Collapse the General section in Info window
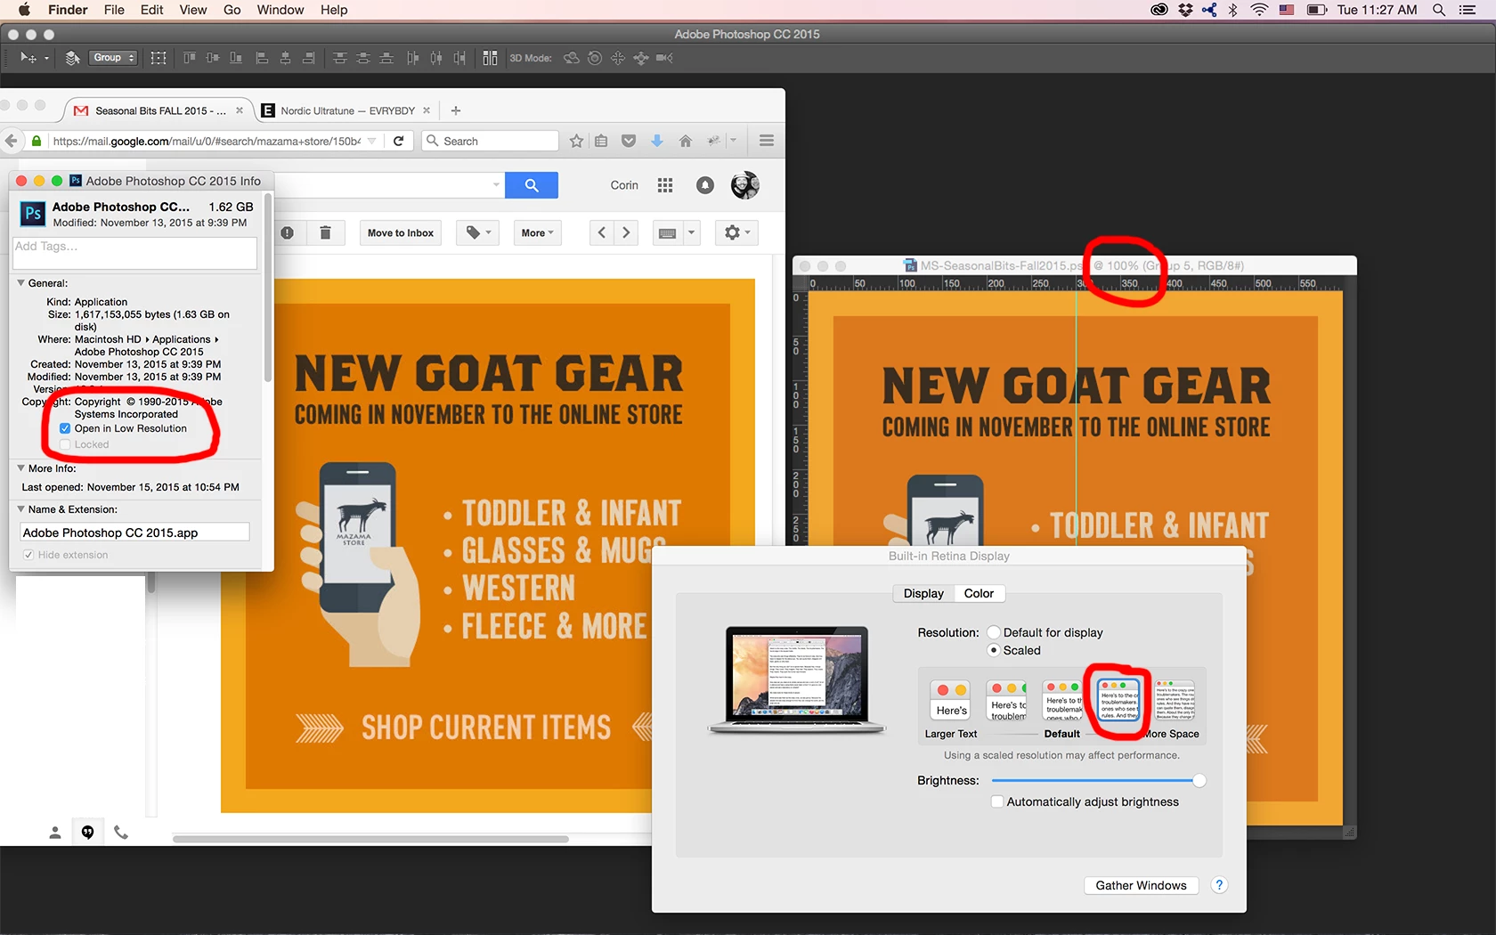Image resolution: width=1496 pixels, height=935 pixels. [20, 283]
